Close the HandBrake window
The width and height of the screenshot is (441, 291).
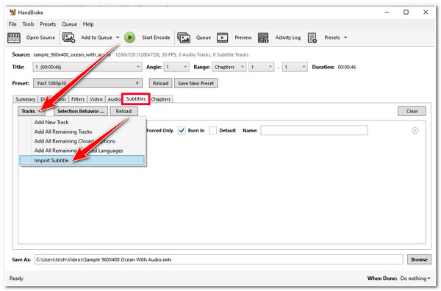tap(426, 12)
